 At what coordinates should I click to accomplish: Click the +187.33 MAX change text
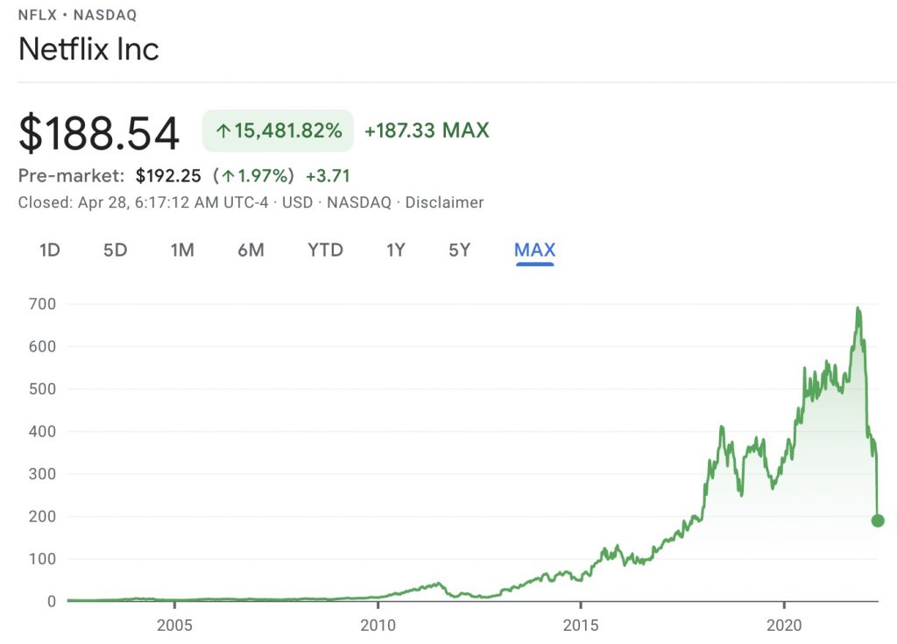click(x=427, y=131)
